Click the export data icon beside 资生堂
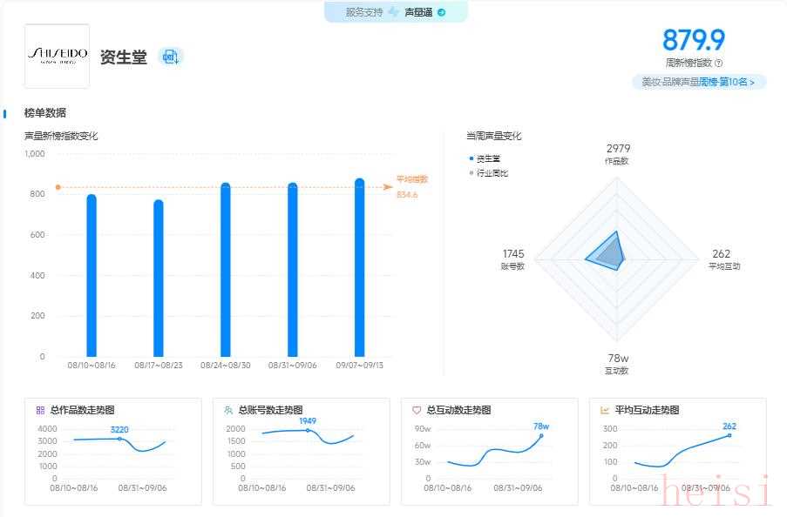Viewport: 787px width, 517px height. [x=170, y=57]
